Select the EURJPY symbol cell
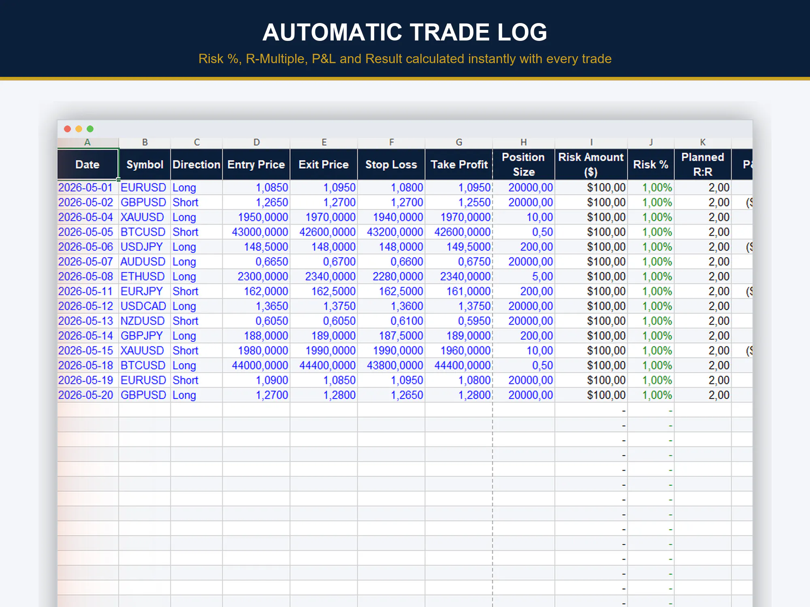Image resolution: width=810 pixels, height=607 pixels. pyautogui.click(x=145, y=291)
